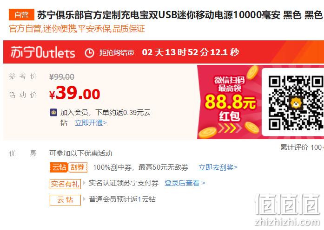Screen dimensions: 324x230
Task: Expand arrow next to 实名有礼 tag
Action: (x=84, y=183)
